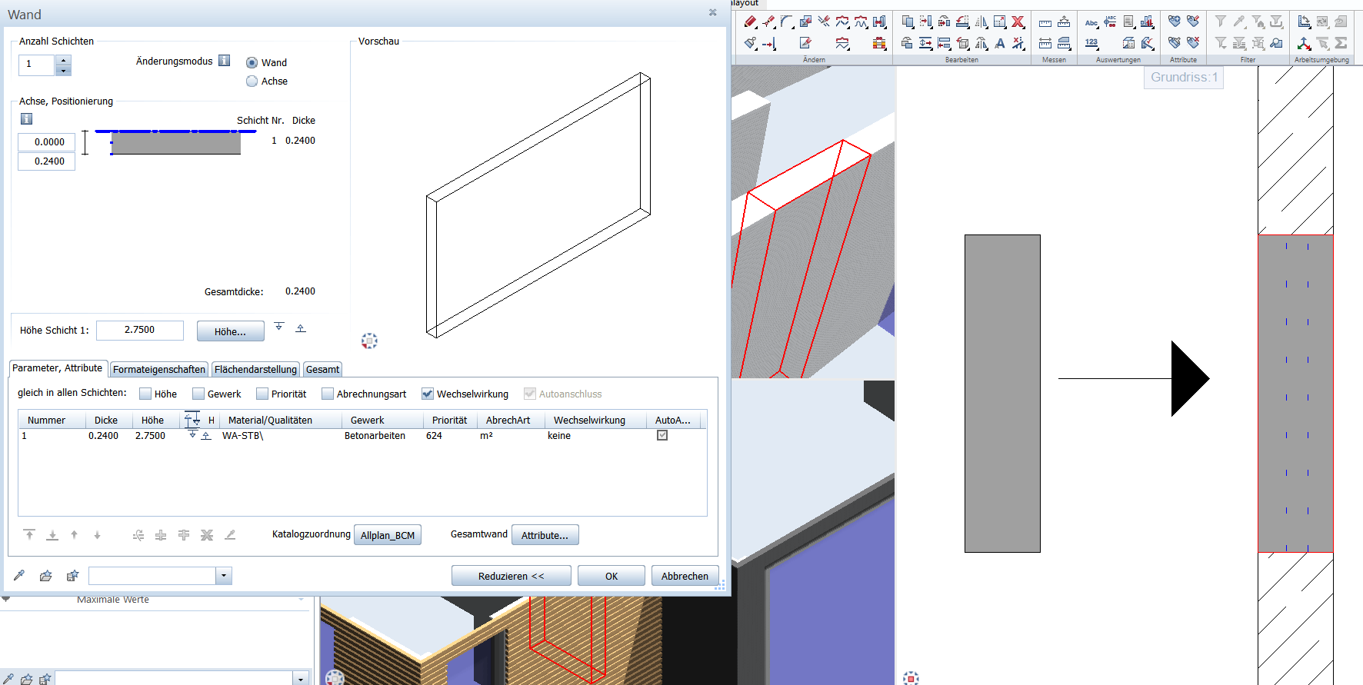Open the favorites dropdown in the Wand dialog
The width and height of the screenshot is (1363, 685).
(x=224, y=576)
